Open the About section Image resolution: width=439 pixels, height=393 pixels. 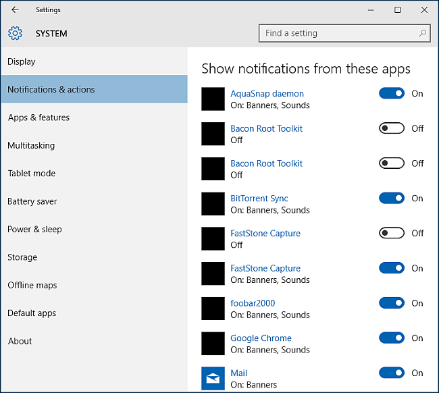pyautogui.click(x=94, y=341)
